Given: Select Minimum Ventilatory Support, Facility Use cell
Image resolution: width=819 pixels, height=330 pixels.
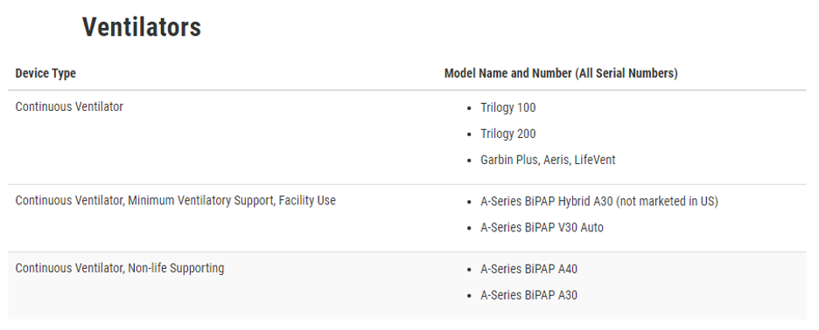Looking at the screenshot, I should tap(176, 201).
